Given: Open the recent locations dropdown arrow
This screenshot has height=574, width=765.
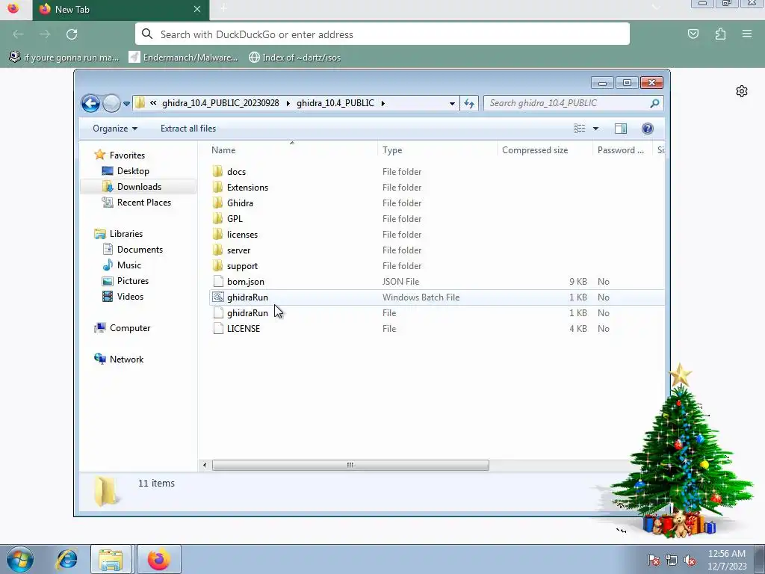Looking at the screenshot, I should (x=126, y=103).
